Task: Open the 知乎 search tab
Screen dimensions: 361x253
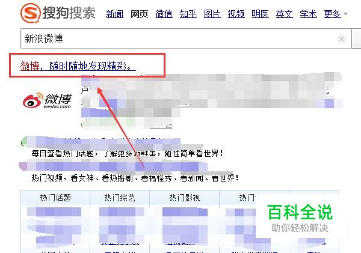Action: coord(188,14)
